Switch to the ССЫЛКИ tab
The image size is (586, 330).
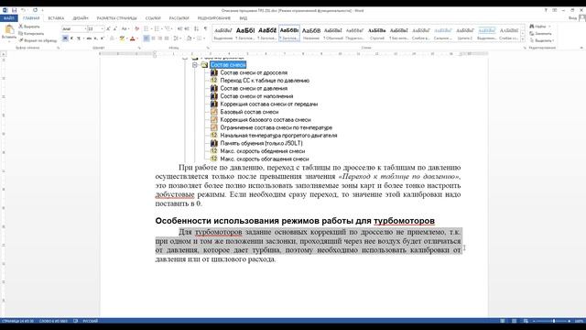click(153, 18)
